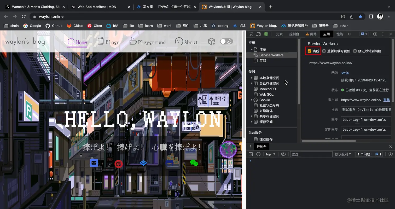Click the blue Juejin icon on the blog
395x209 pixels.
143,163
